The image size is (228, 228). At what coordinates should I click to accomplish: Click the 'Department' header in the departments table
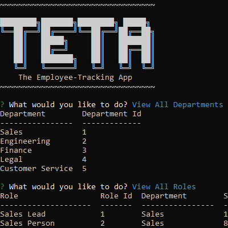(23, 114)
